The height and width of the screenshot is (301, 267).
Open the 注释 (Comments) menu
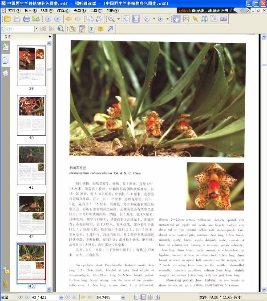click(x=63, y=10)
